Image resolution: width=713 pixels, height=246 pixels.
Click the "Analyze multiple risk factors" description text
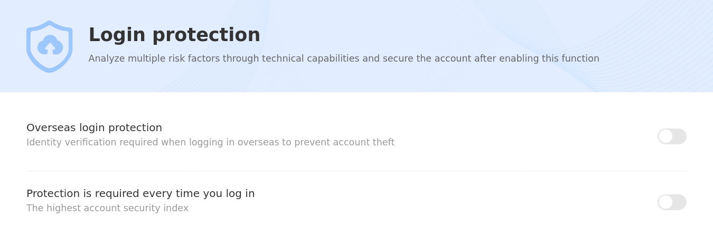[344, 58]
